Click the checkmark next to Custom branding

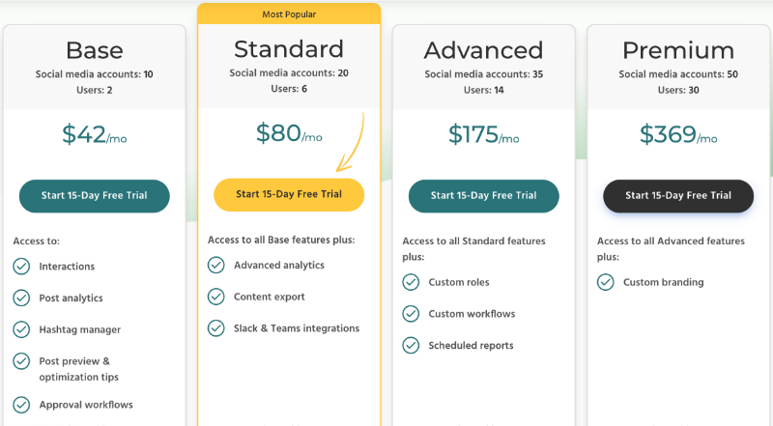pos(606,282)
